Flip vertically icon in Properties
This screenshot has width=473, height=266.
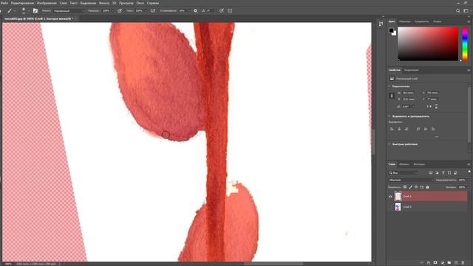(436, 106)
